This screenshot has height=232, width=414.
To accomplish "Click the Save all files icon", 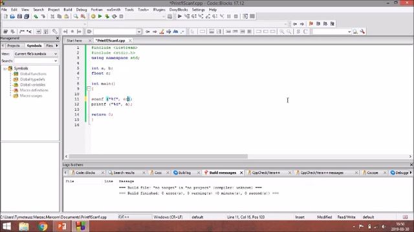I will [x=27, y=16].
